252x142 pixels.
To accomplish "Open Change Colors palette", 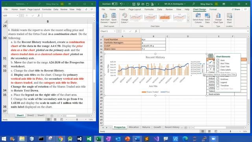I will (x=124, y=18).
